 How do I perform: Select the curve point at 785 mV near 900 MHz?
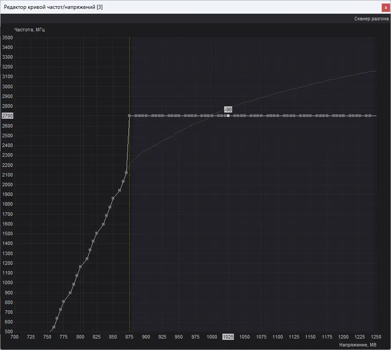tap(70, 293)
